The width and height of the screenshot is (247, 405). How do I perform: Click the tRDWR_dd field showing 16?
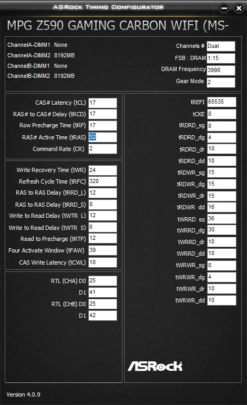click(222, 207)
